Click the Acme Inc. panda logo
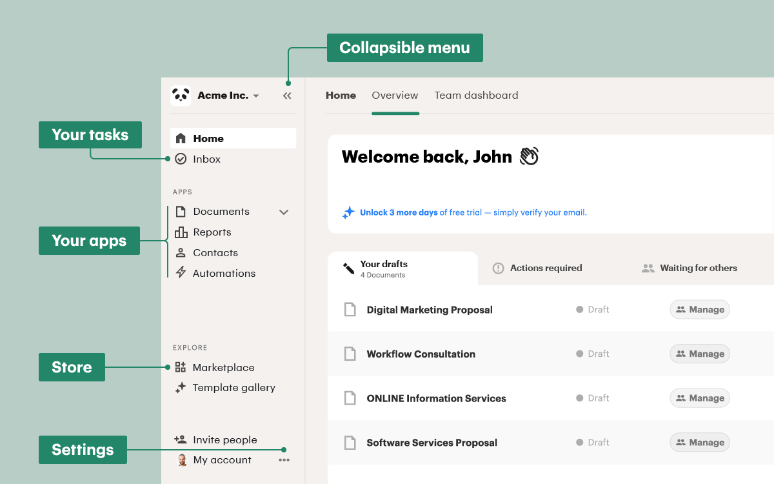Viewport: 774px width, 484px height. [x=181, y=96]
